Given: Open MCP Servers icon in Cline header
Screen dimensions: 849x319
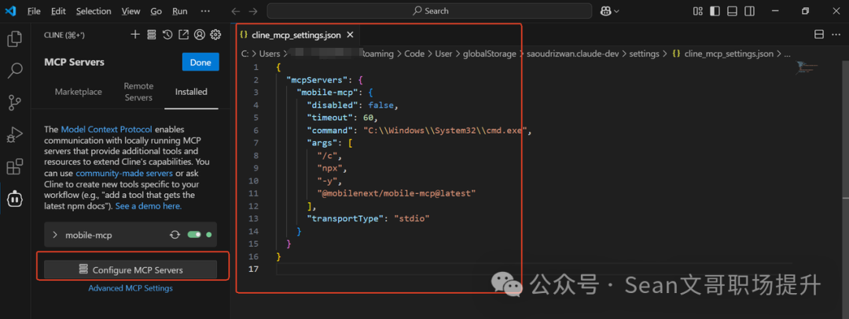Looking at the screenshot, I should (152, 35).
